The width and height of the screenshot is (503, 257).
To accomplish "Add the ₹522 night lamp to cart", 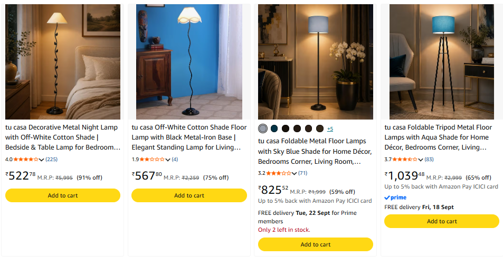I will click(63, 195).
